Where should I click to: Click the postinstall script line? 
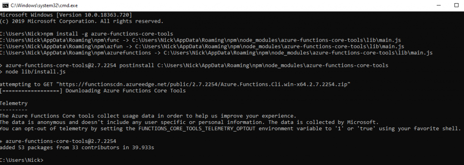(x=194, y=65)
